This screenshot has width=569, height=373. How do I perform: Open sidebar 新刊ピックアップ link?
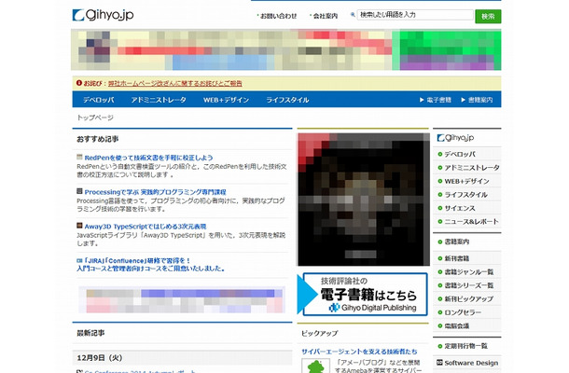(x=469, y=299)
